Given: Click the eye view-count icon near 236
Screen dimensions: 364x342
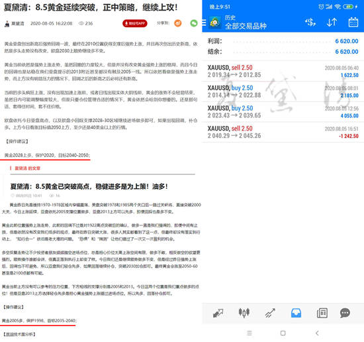Looking at the screenshot, I should click(81, 23).
